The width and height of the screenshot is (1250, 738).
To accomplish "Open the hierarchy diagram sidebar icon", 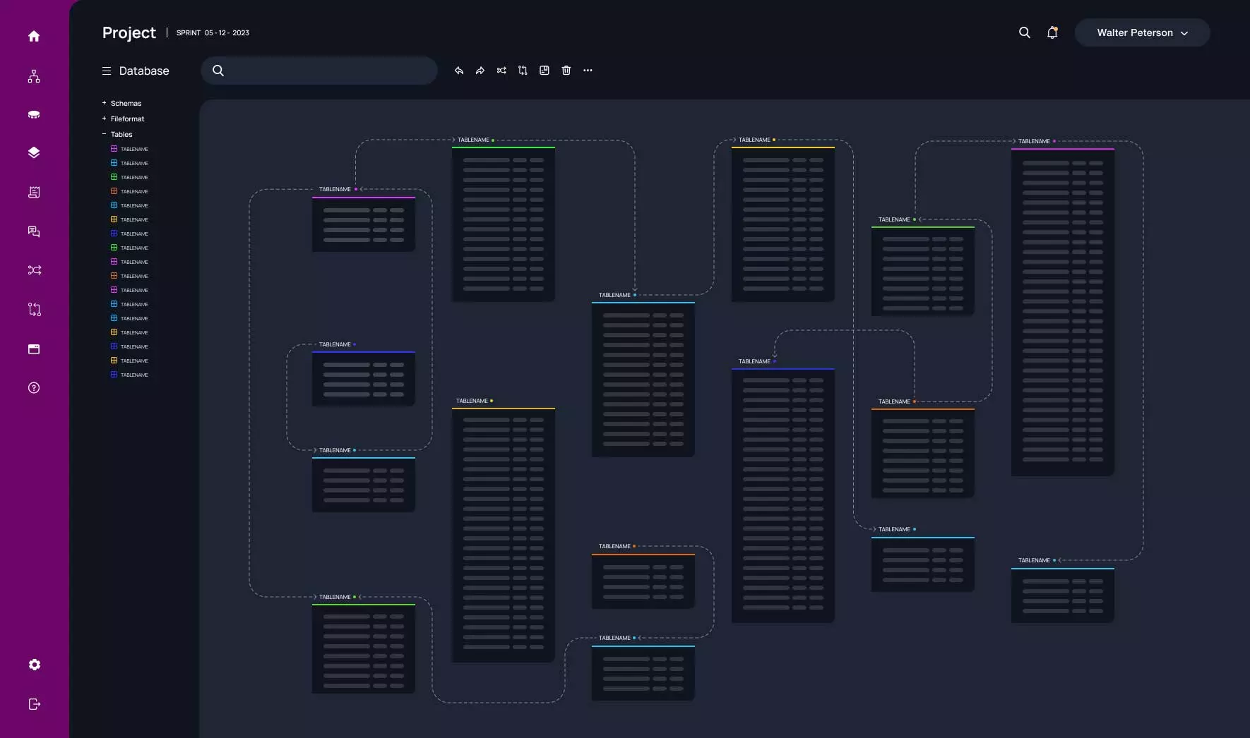I will 34,76.
